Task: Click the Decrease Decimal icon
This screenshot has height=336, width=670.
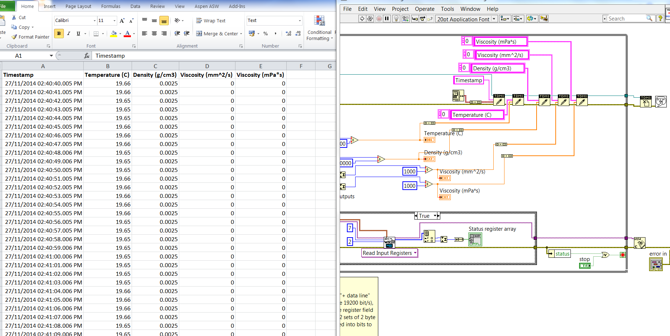Action: (x=298, y=34)
